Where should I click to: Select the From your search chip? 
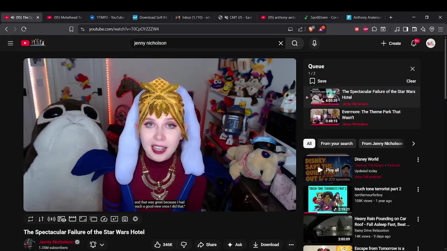337,144
